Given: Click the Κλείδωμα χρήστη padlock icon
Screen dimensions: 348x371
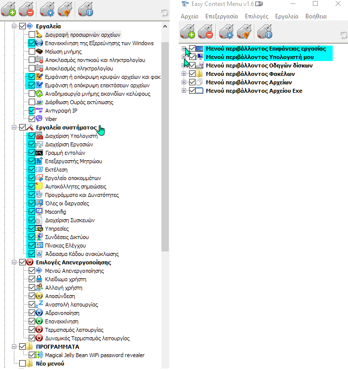Looking at the screenshot, I should pos(39,279).
